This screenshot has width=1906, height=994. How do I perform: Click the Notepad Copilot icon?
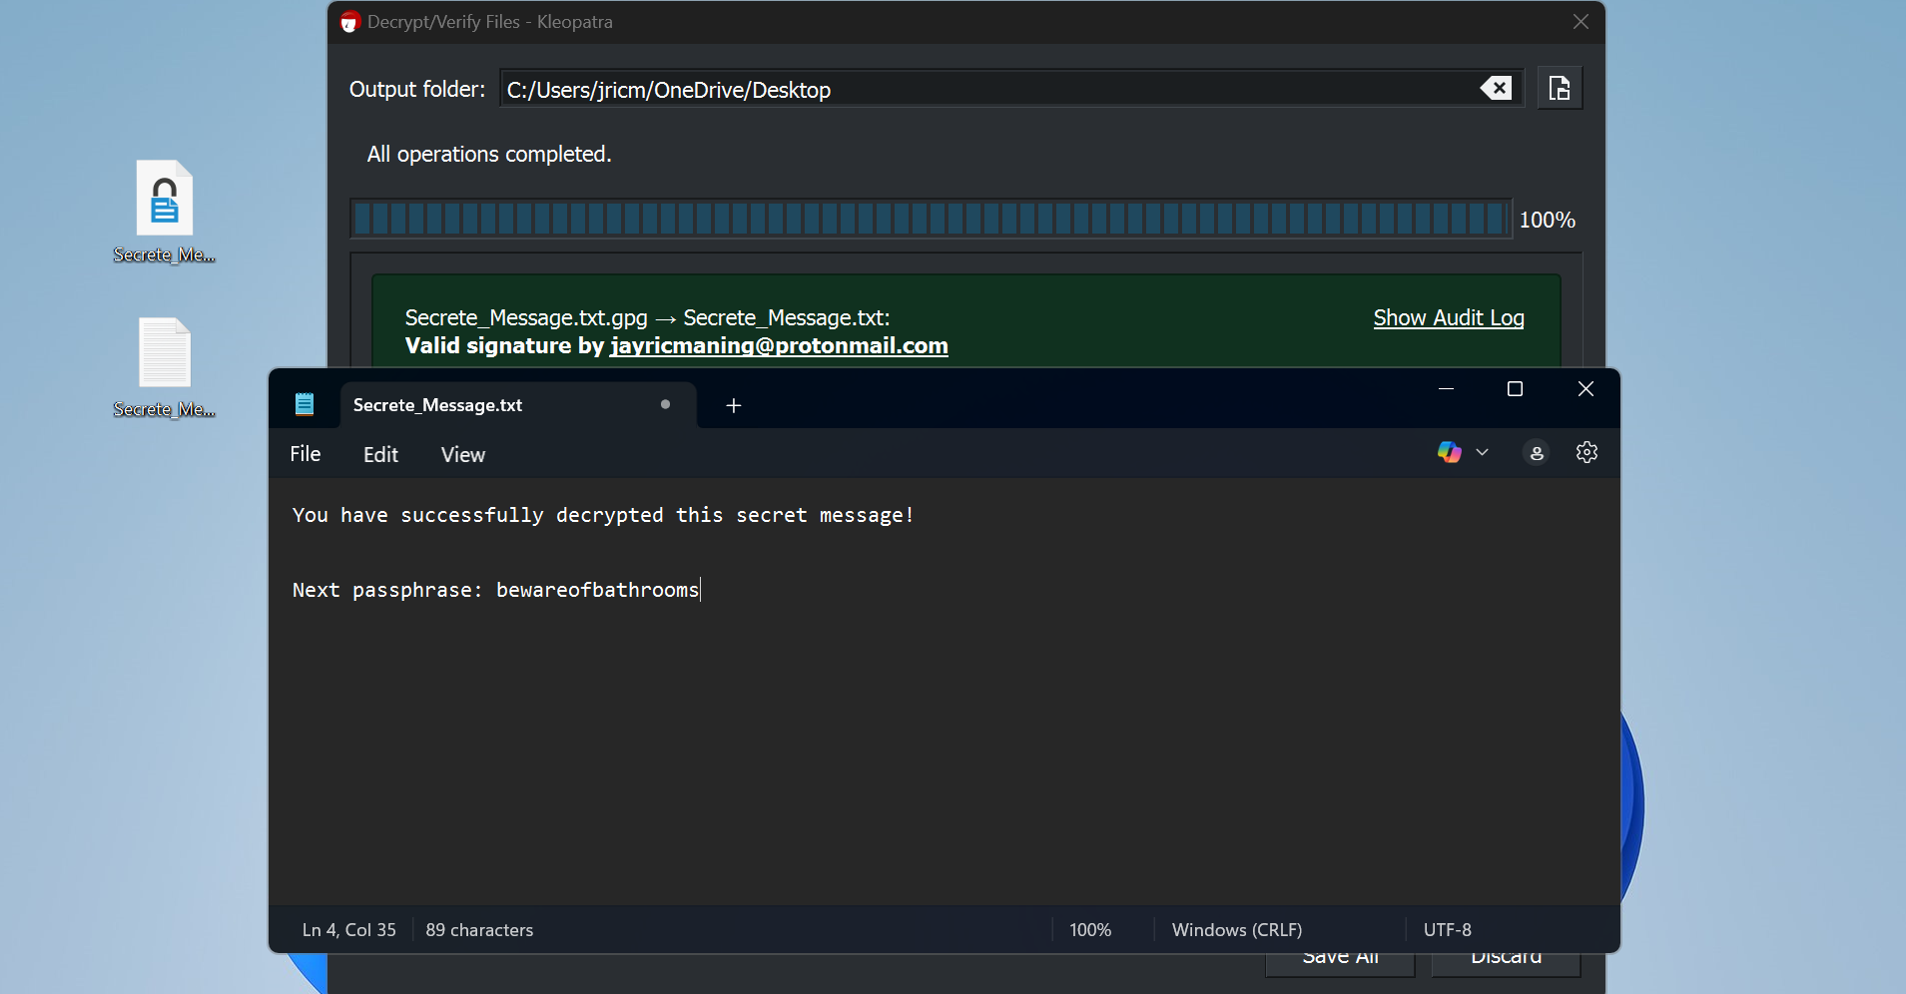click(1449, 453)
